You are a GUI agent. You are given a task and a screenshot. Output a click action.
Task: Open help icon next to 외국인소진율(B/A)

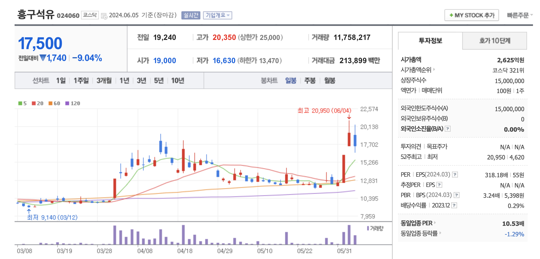click(448, 129)
